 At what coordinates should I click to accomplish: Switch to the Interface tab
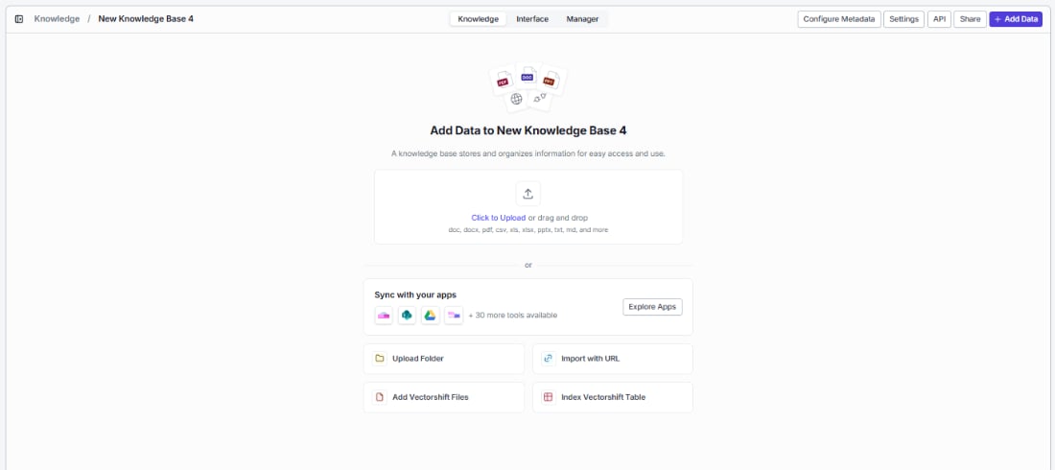tap(532, 19)
